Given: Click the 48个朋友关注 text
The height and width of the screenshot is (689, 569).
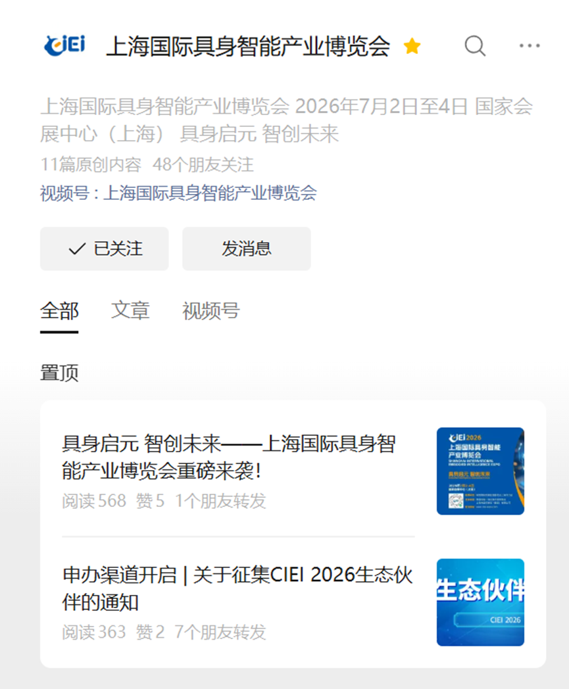Looking at the screenshot, I should (203, 165).
